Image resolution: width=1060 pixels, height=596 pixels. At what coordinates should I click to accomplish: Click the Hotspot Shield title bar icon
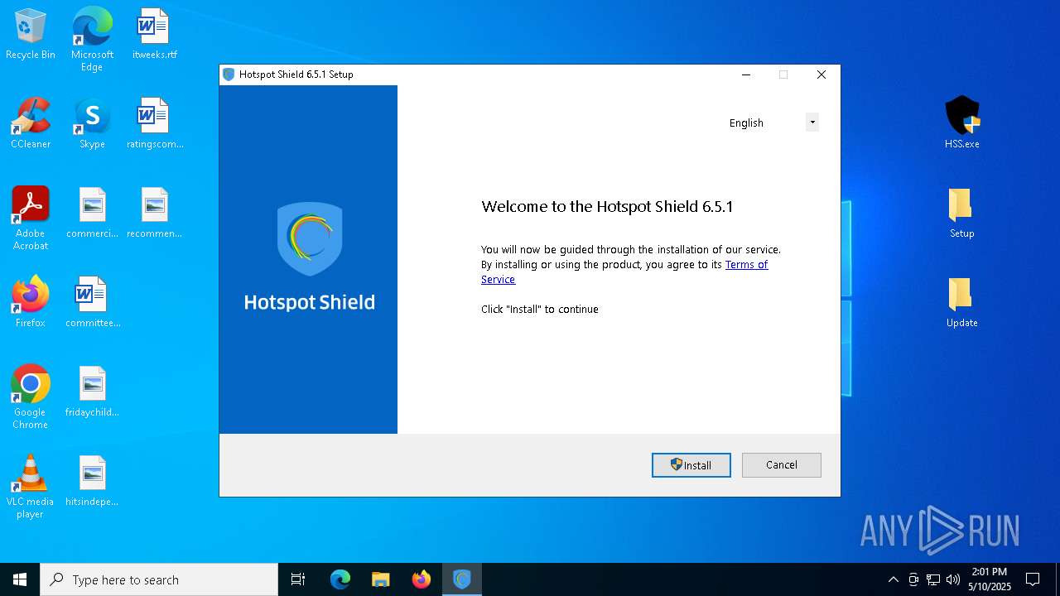(x=229, y=74)
